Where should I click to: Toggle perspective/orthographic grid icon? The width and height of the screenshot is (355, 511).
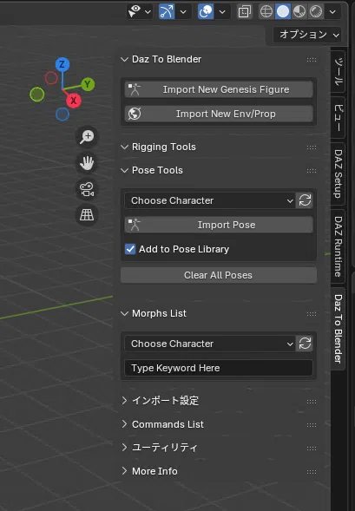(x=87, y=215)
